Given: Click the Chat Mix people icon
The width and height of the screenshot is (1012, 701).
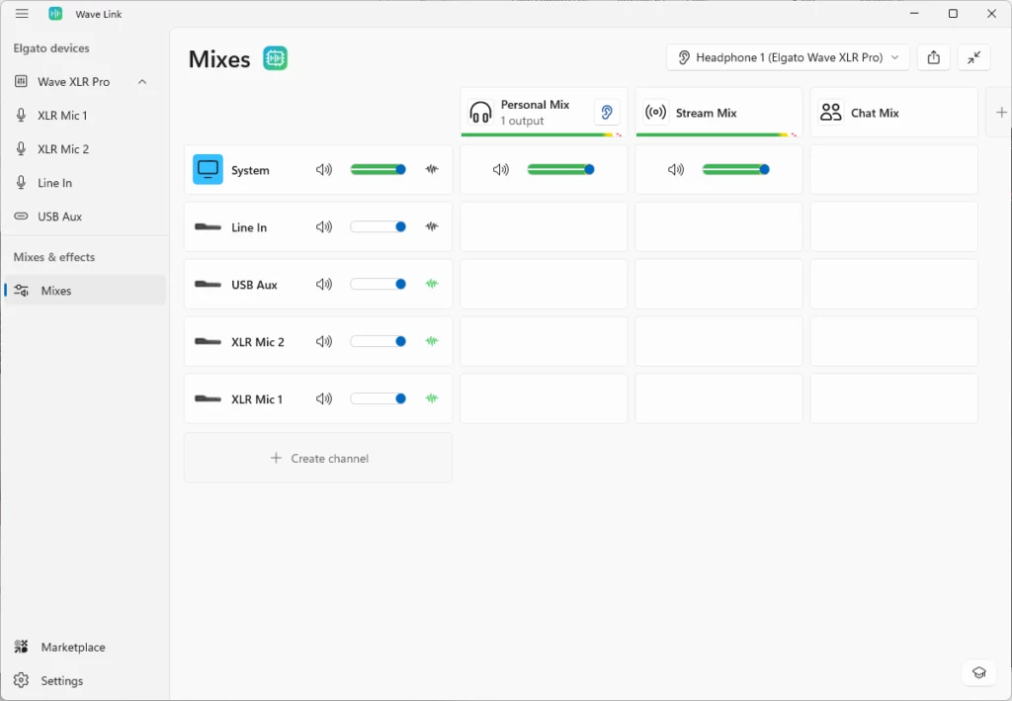Looking at the screenshot, I should tap(830, 113).
